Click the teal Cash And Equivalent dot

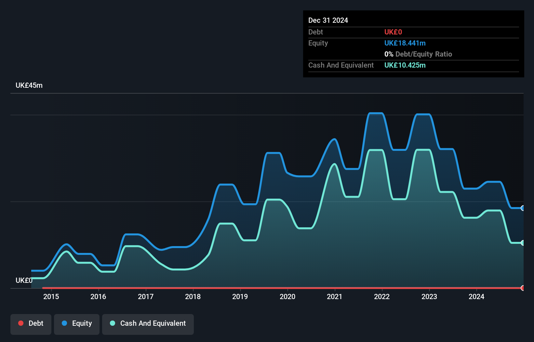coord(113,323)
